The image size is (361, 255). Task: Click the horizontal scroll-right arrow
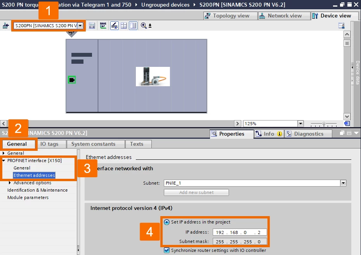point(237,124)
